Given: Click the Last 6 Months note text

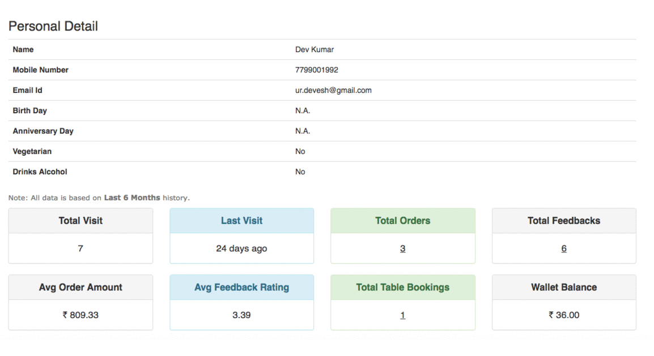Looking at the screenshot, I should tap(132, 198).
